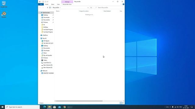Image resolution: width=195 pixels, height=109 pixels.
Task: Open the second desktop shortcut below Recycle Bin
Action: [4, 15]
